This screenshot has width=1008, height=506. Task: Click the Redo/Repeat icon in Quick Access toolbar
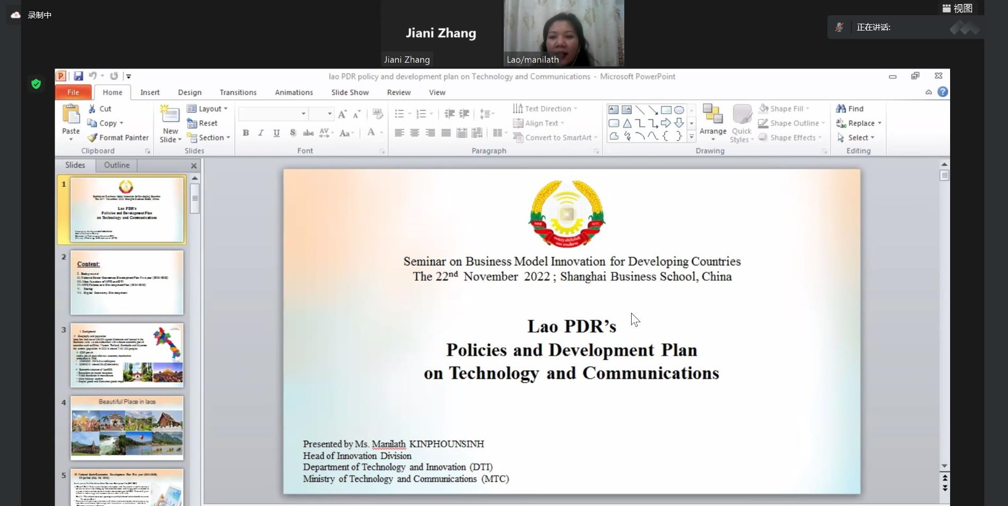pyautogui.click(x=114, y=76)
